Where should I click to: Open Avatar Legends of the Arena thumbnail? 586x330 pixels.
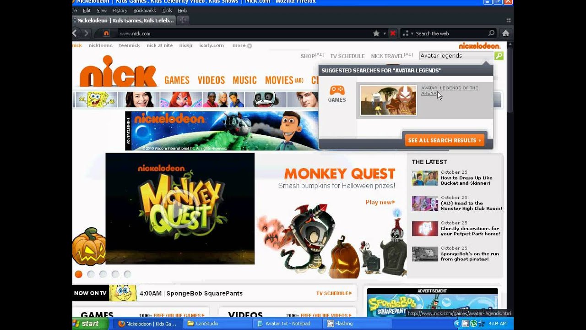[x=389, y=100]
